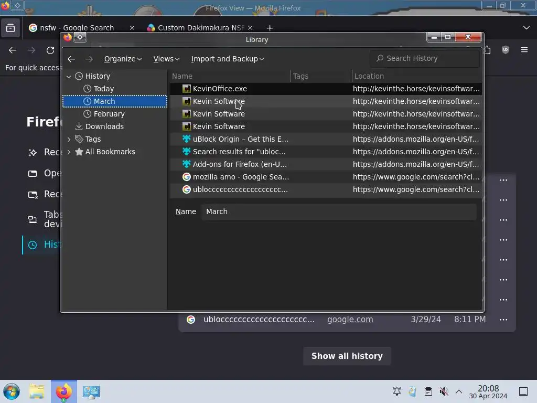Click the Google icon beside mozilla amo
This screenshot has width=537, height=403.
[186, 177]
